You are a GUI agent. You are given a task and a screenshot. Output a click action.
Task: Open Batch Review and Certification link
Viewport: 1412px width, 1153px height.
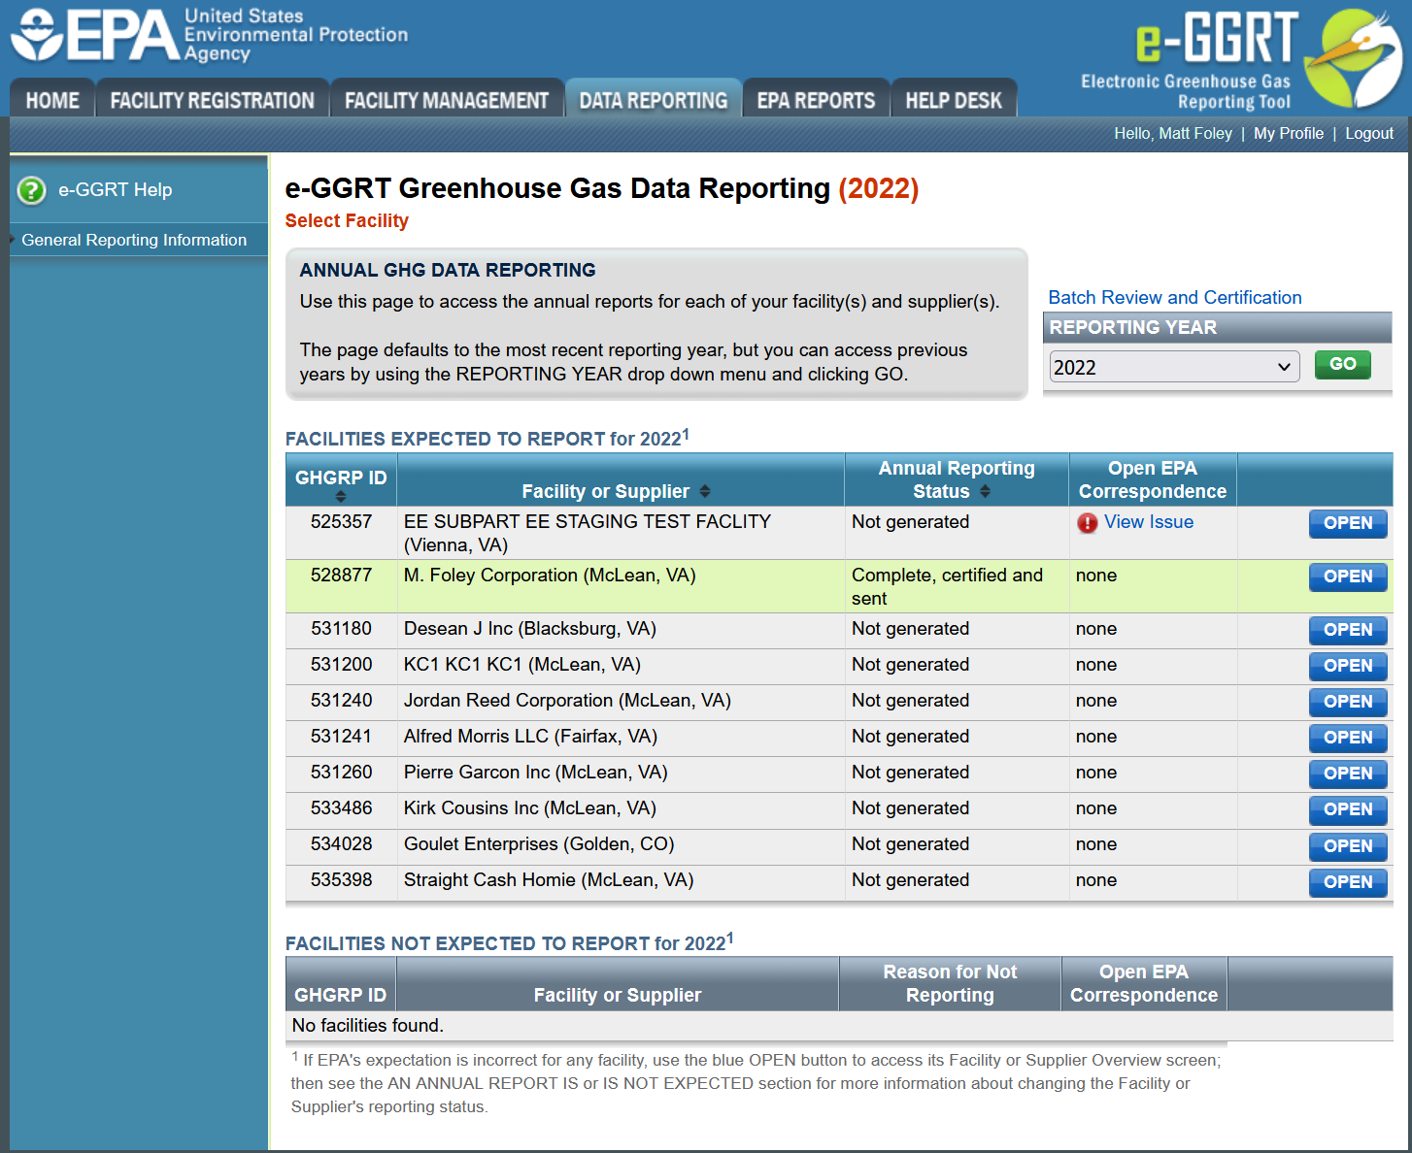pyautogui.click(x=1175, y=297)
